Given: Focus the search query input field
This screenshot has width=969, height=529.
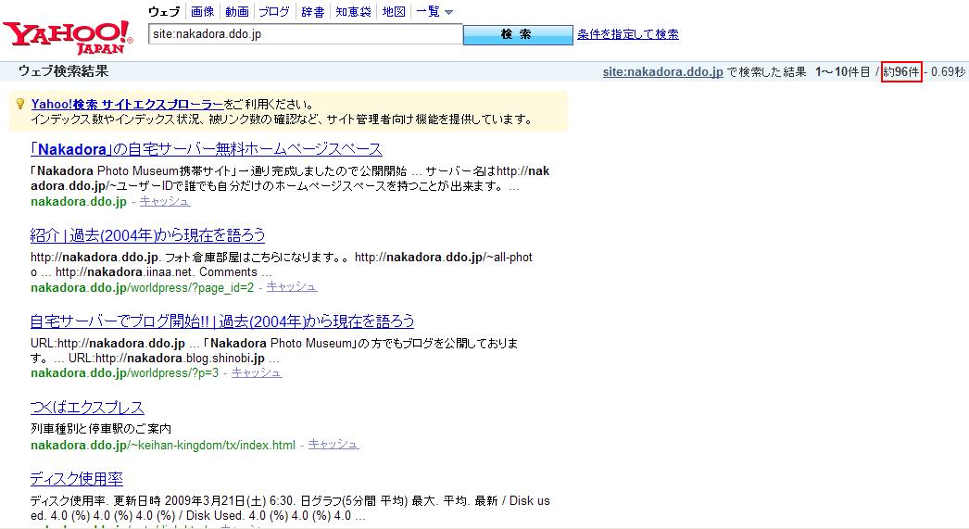Looking at the screenshot, I should coord(306,34).
